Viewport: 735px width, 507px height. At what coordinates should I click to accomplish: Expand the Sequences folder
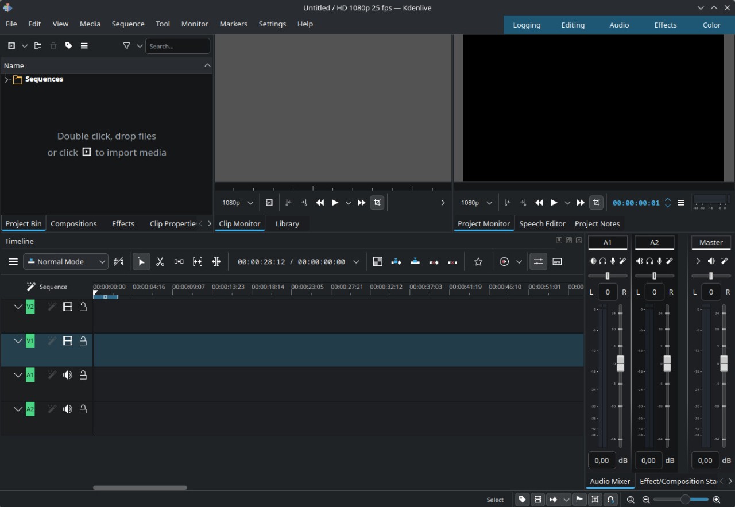click(x=6, y=79)
